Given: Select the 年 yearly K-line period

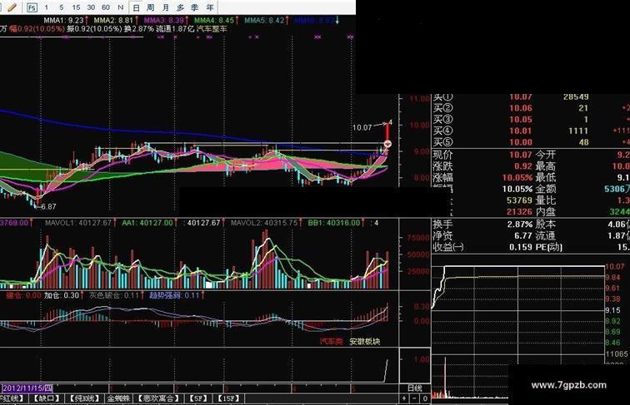Looking at the screenshot, I should 210,7.
